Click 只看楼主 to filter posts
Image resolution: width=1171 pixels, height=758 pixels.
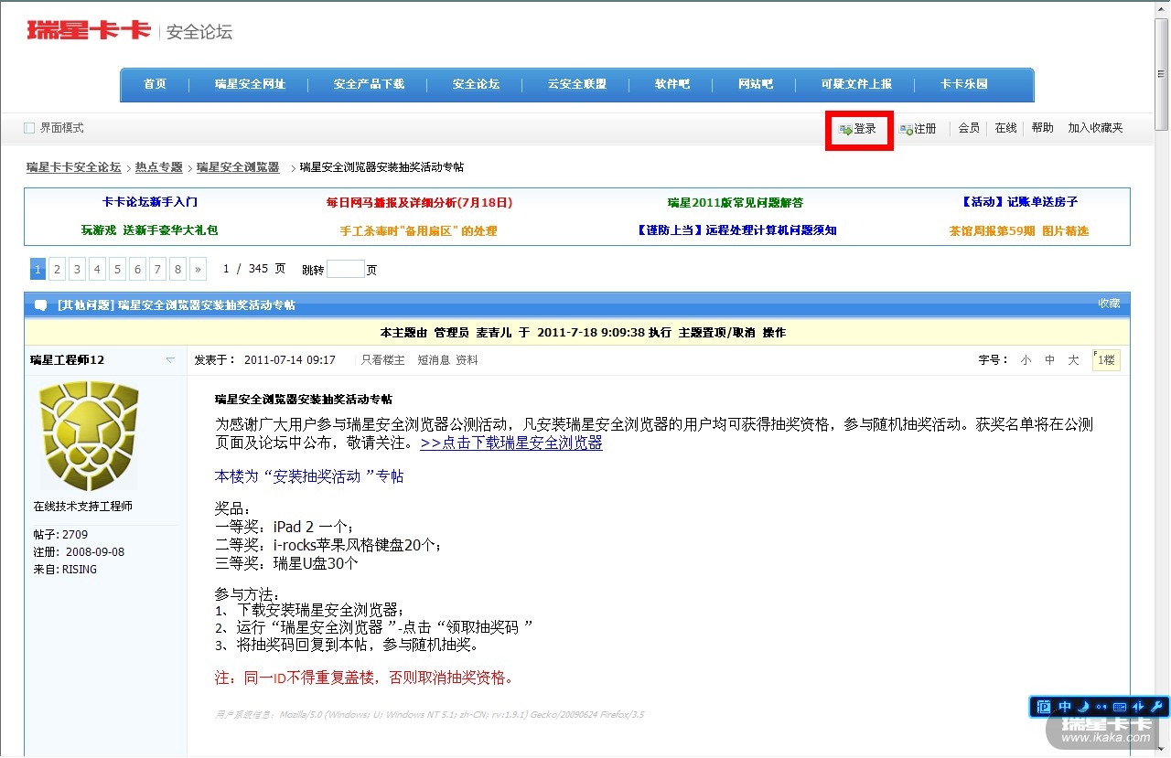click(x=382, y=360)
